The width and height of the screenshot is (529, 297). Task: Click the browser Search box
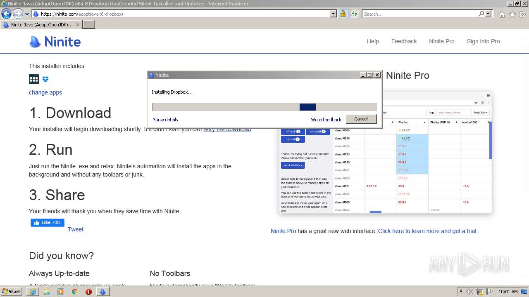click(x=420, y=14)
